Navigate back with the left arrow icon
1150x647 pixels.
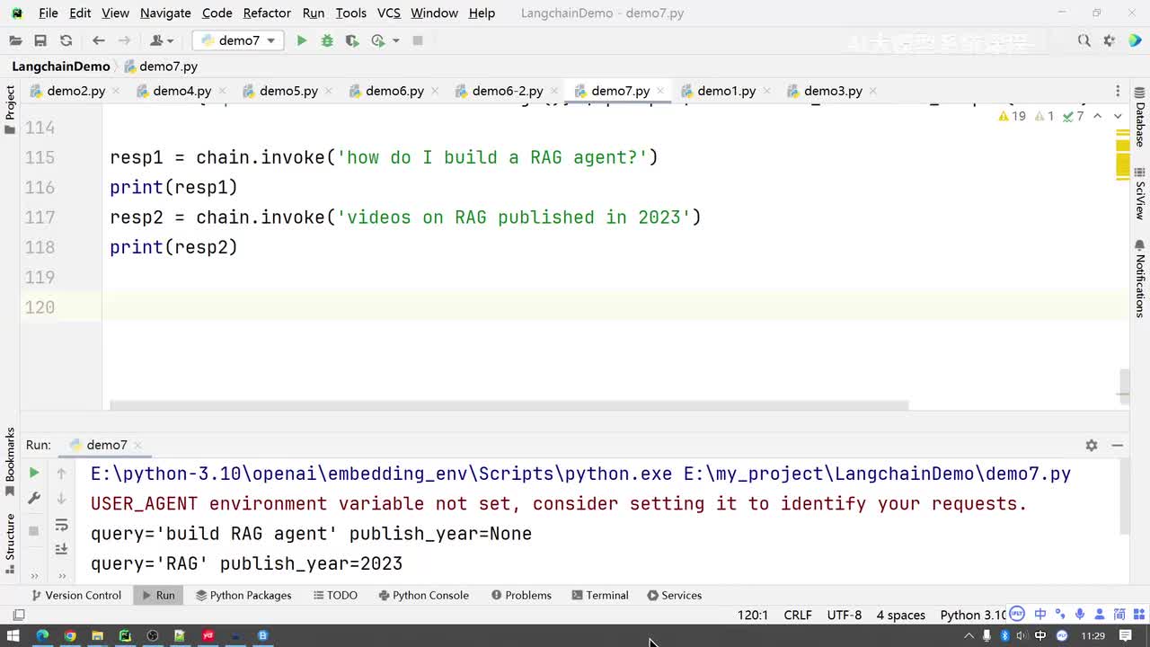point(99,40)
